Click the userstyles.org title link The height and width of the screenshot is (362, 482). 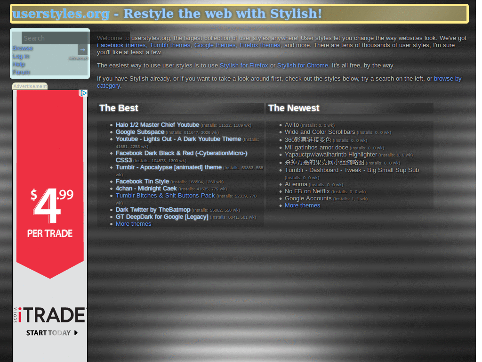coord(61,14)
